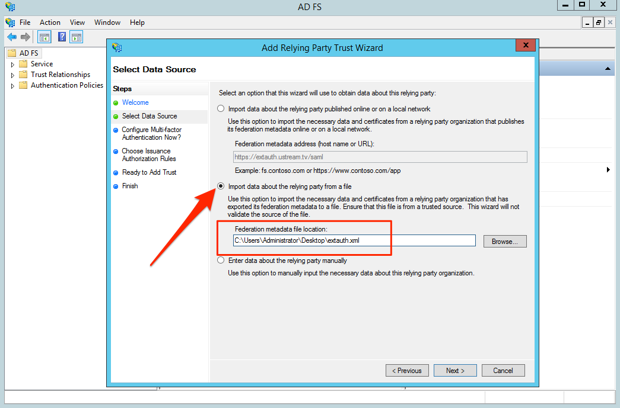The image size is (620, 408).
Task: Select 'Enter data about the relying party manually'
Action: point(221,261)
